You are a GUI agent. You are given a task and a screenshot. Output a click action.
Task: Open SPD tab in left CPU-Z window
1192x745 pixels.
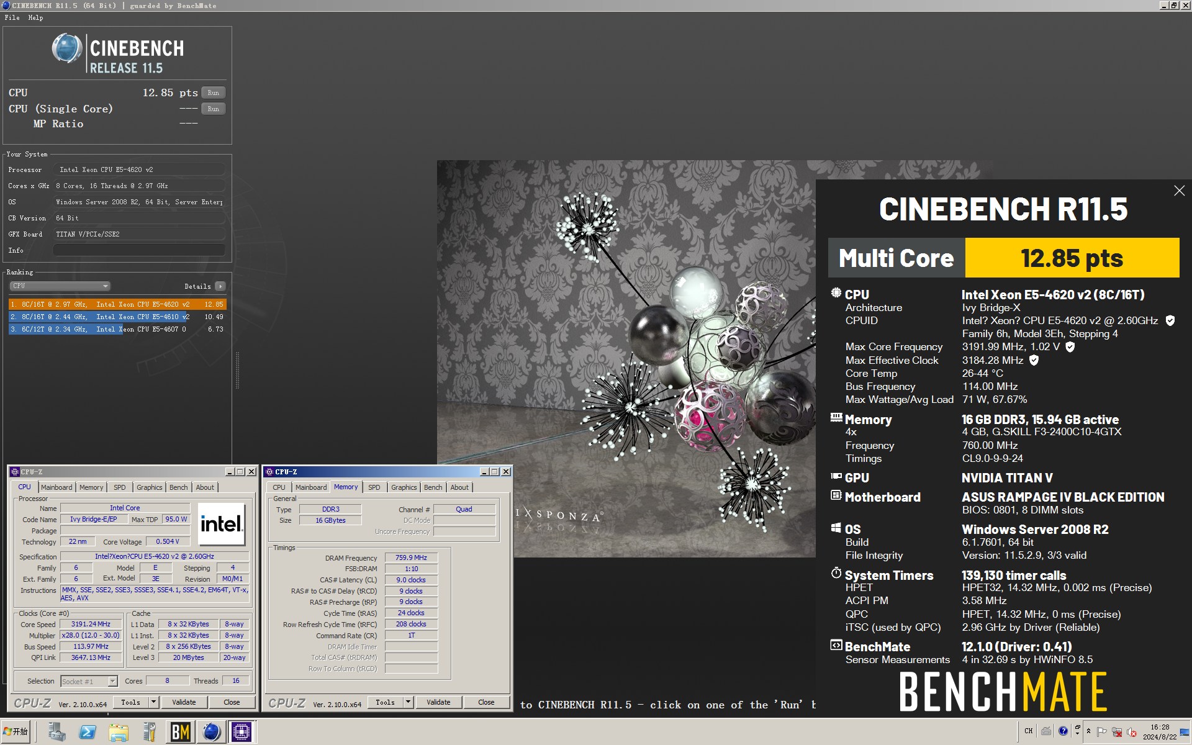120,487
